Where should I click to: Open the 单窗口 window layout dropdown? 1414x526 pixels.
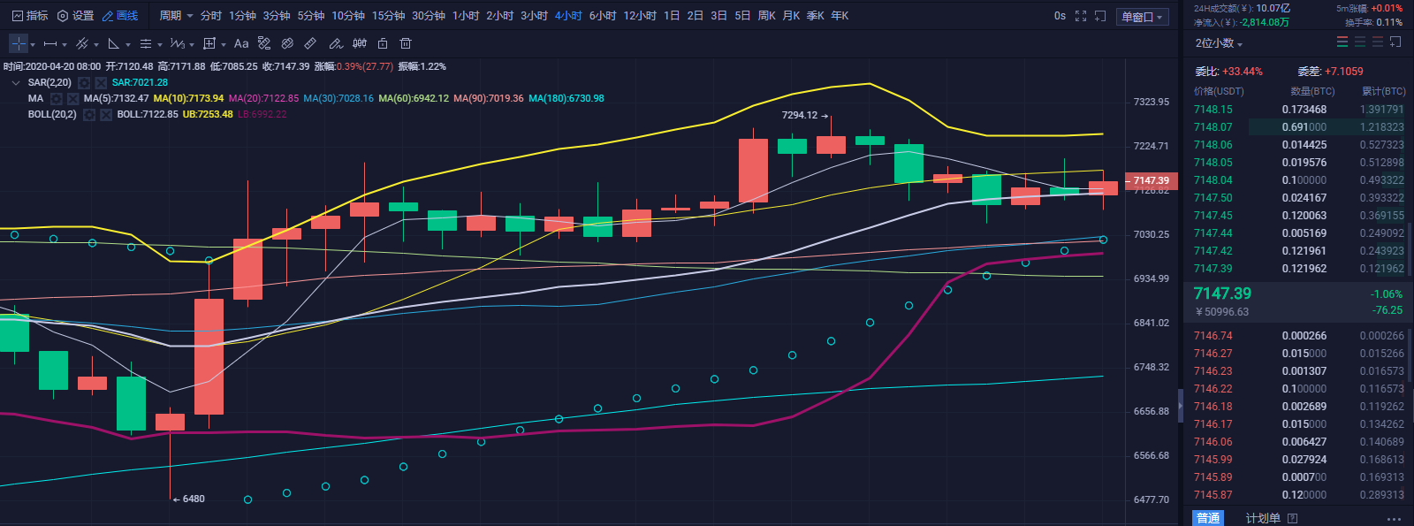tap(1143, 17)
